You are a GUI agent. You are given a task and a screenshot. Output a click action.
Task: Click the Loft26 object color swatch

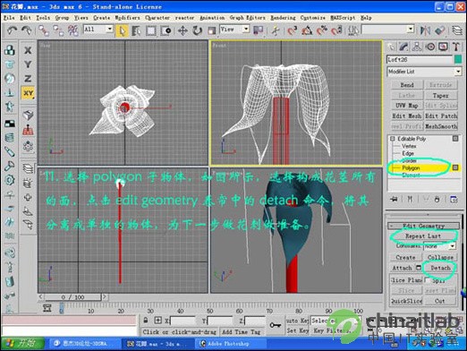(x=458, y=59)
